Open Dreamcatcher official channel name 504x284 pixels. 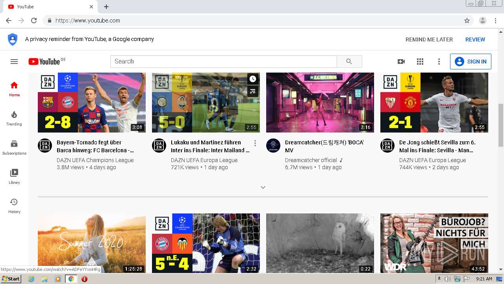[311, 160]
